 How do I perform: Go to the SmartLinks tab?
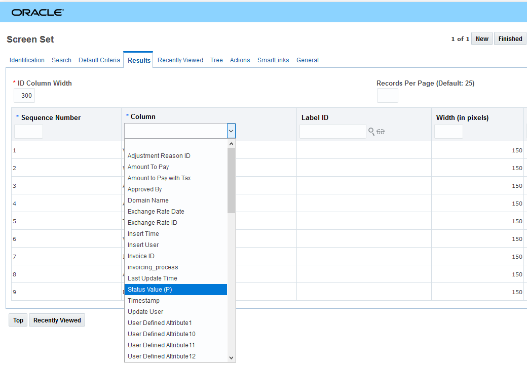273,60
